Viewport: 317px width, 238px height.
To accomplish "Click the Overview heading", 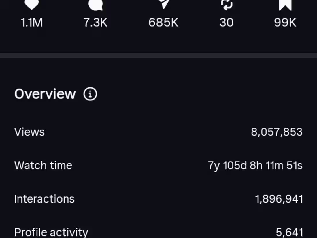I will (x=45, y=94).
